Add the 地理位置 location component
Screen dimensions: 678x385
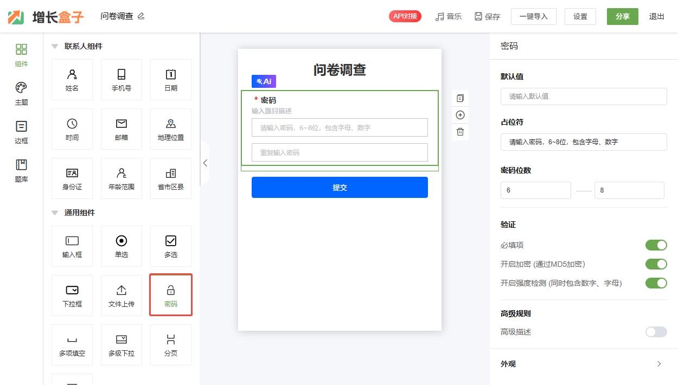tap(171, 129)
